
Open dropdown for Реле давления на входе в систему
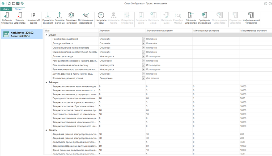point(143,65)
